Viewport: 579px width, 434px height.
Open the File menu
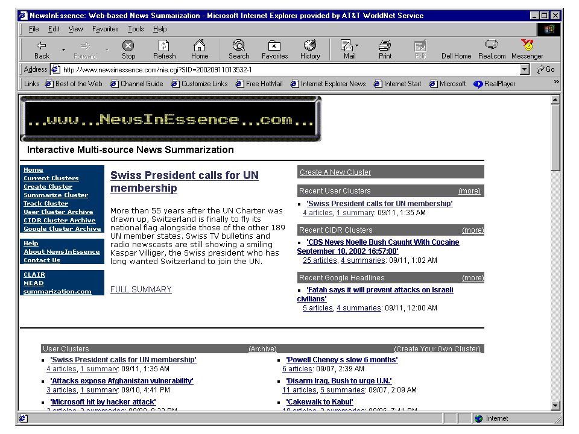pos(34,29)
